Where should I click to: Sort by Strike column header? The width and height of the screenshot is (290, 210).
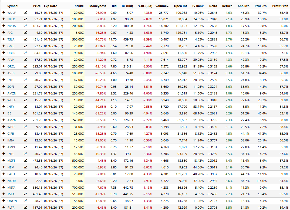pos(79,6)
